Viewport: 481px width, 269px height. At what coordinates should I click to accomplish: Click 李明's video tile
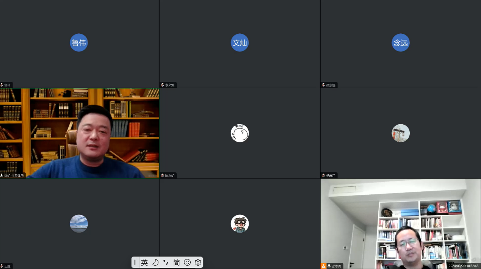[80, 133]
